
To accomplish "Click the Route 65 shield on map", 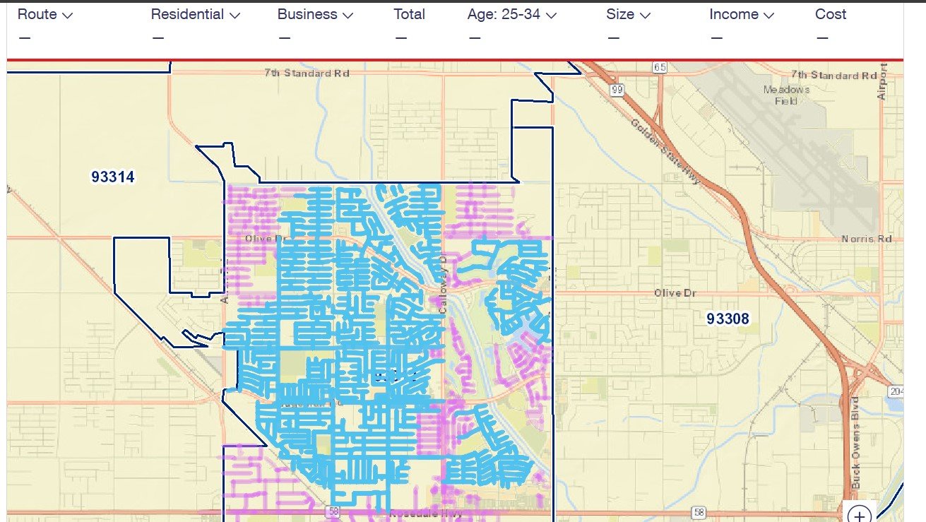I will (x=660, y=67).
